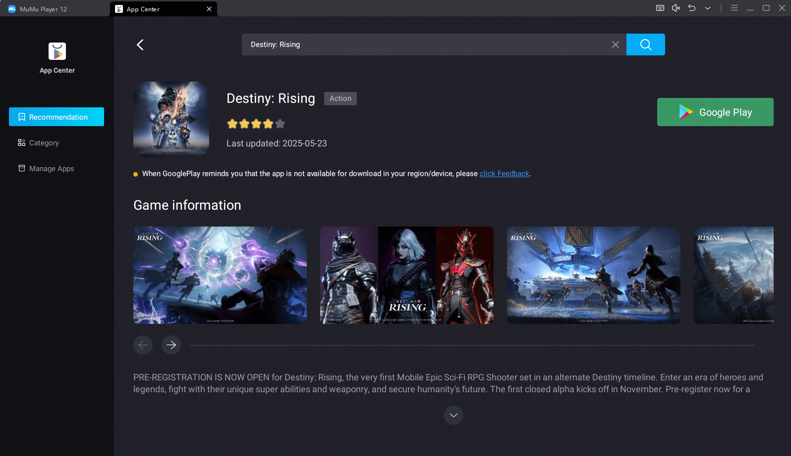Viewport: 791px width, 456px height.
Task: Click the Game information heading
Action: pos(187,205)
